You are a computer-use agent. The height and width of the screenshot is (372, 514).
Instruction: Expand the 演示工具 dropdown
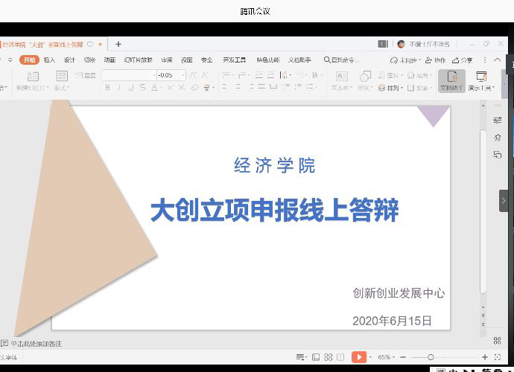coord(481,88)
